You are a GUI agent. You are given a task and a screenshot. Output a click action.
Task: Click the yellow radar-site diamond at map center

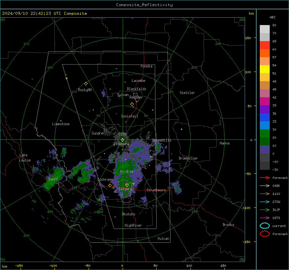[123, 140]
